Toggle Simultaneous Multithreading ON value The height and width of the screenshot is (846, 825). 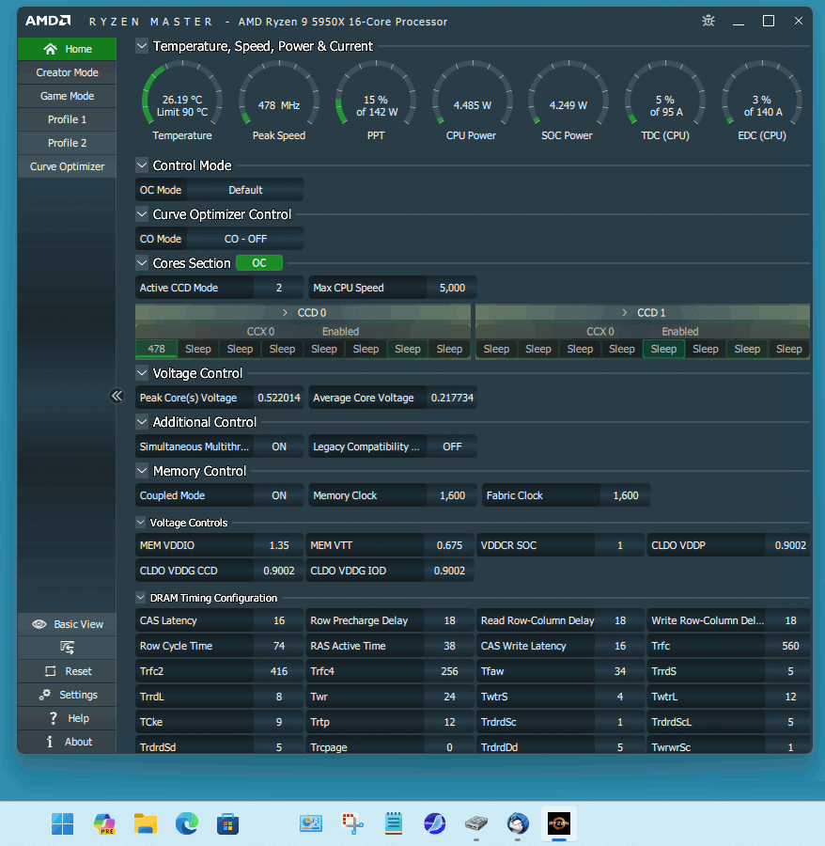[x=279, y=446]
